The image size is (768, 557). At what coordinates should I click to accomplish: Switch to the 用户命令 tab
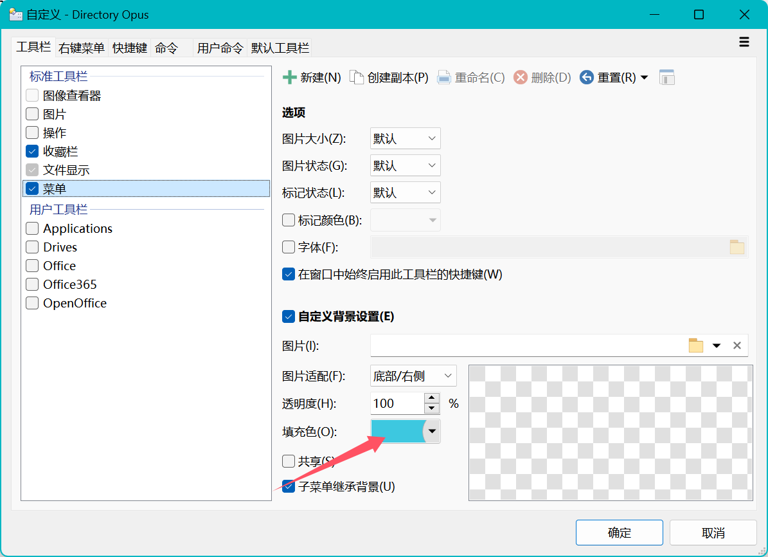tap(220, 48)
